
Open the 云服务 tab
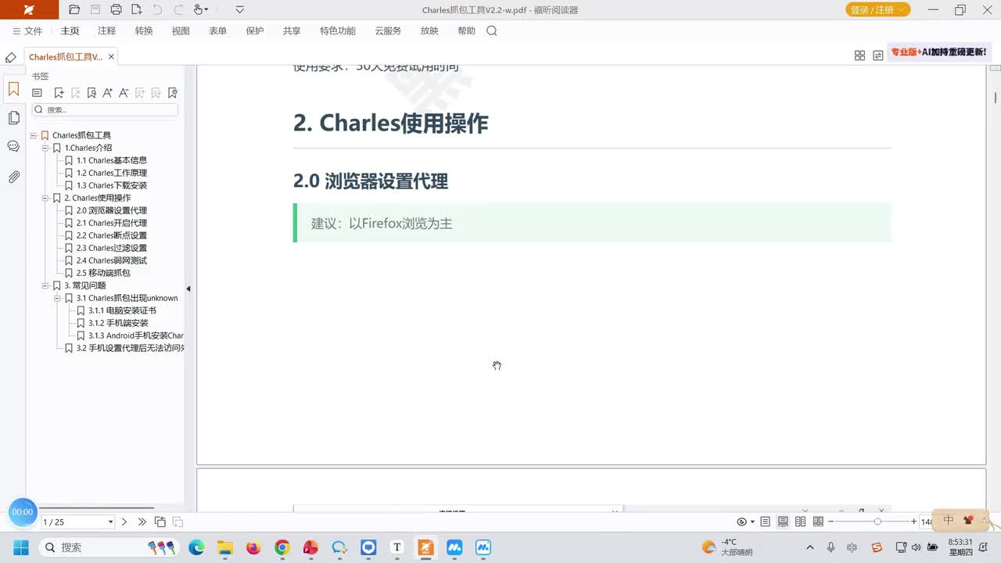pos(388,31)
